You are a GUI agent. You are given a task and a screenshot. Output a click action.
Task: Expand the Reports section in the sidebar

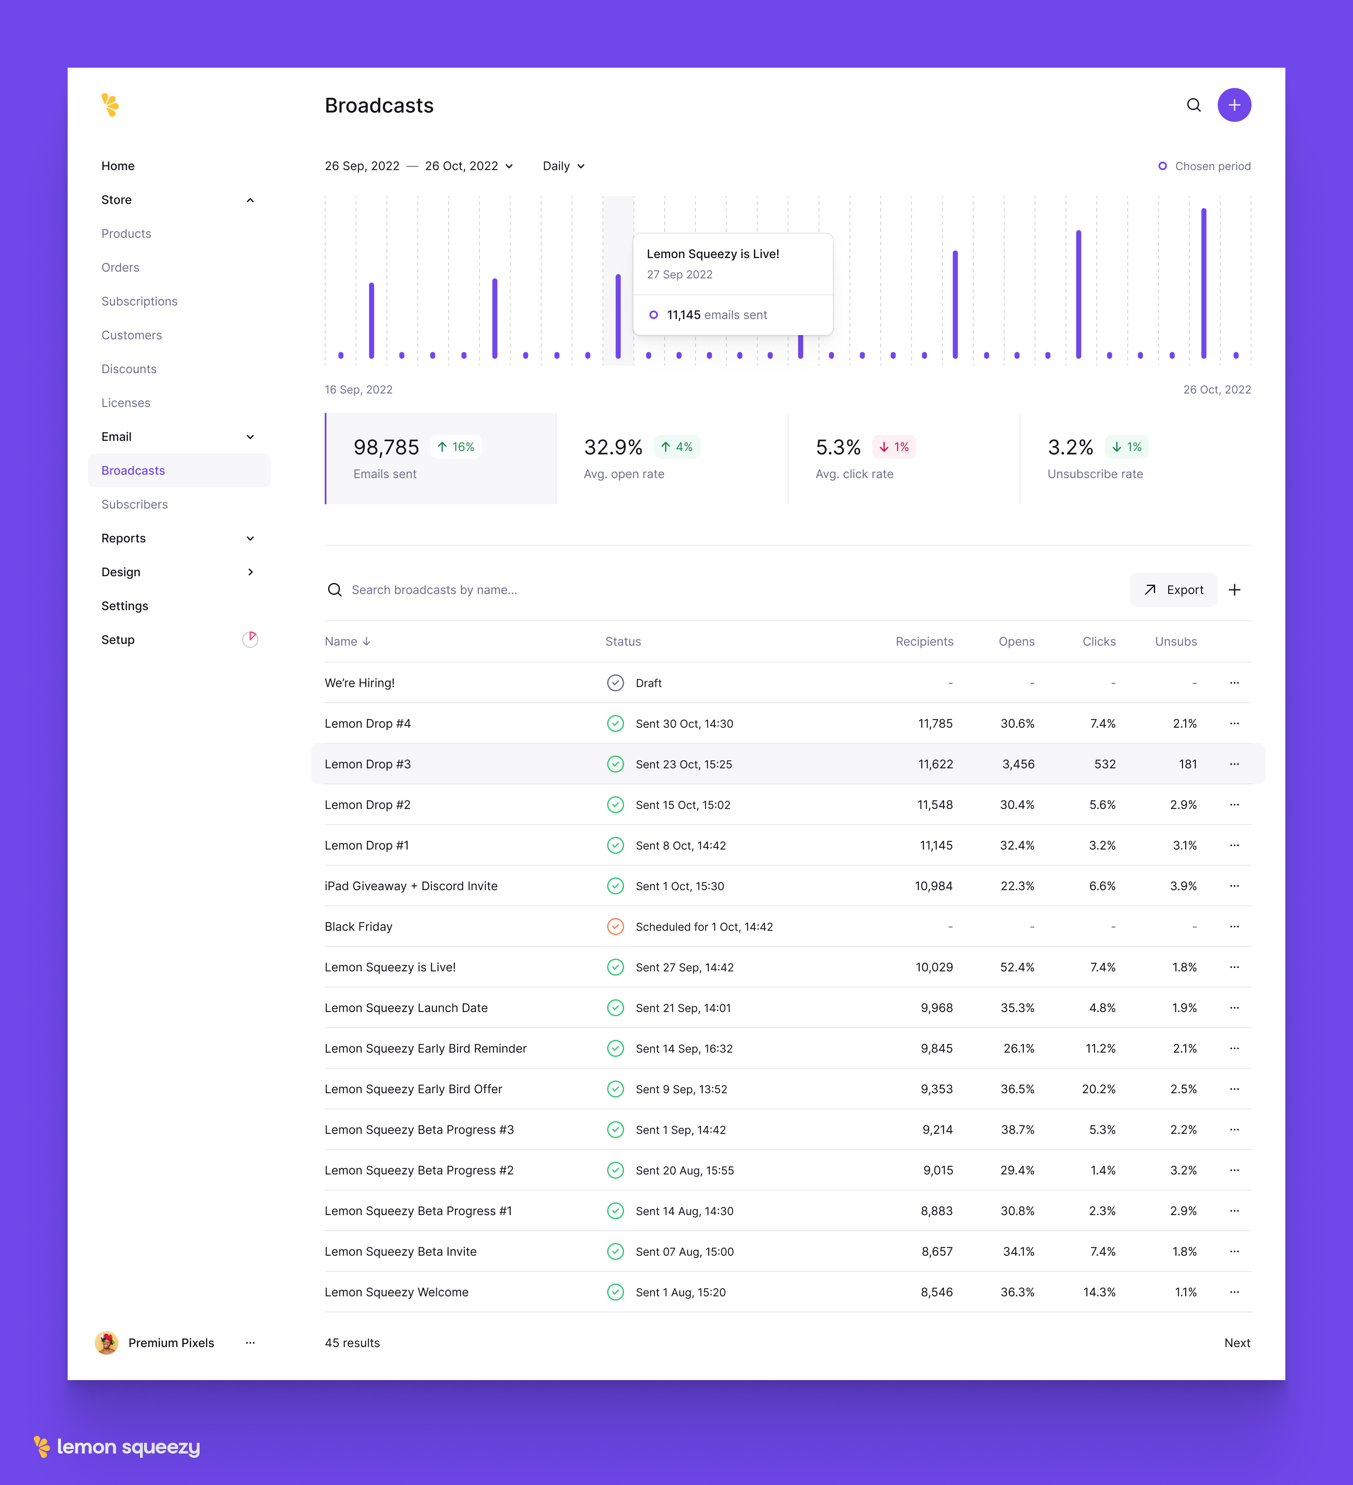click(x=250, y=538)
